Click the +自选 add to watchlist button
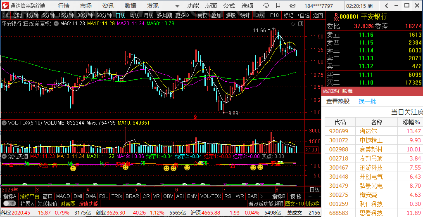Image resolution: width=423 pixels, height=217 pixels. click(303, 15)
